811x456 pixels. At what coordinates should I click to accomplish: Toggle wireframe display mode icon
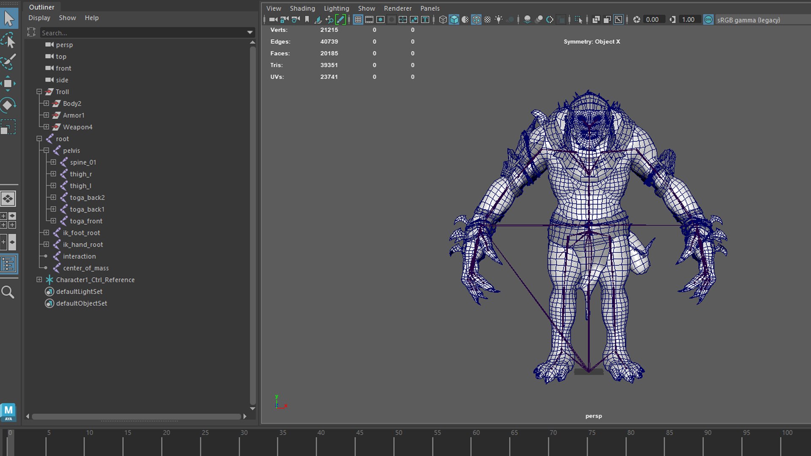[442, 20]
